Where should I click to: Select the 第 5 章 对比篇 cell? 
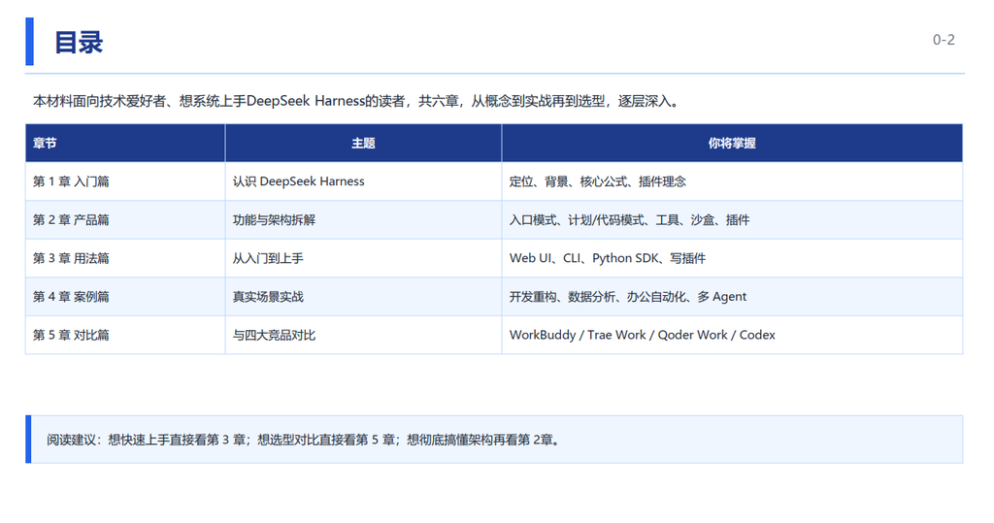click(125, 335)
